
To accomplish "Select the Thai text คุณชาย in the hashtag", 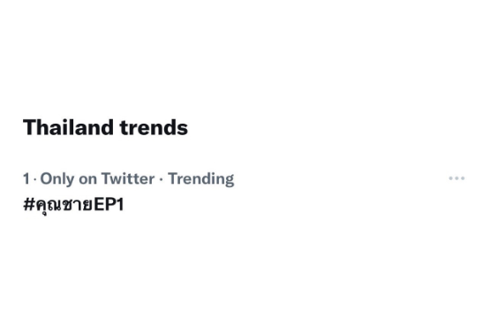I will tap(64, 206).
